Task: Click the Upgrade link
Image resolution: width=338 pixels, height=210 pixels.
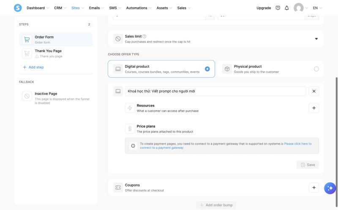Action: pos(264,8)
